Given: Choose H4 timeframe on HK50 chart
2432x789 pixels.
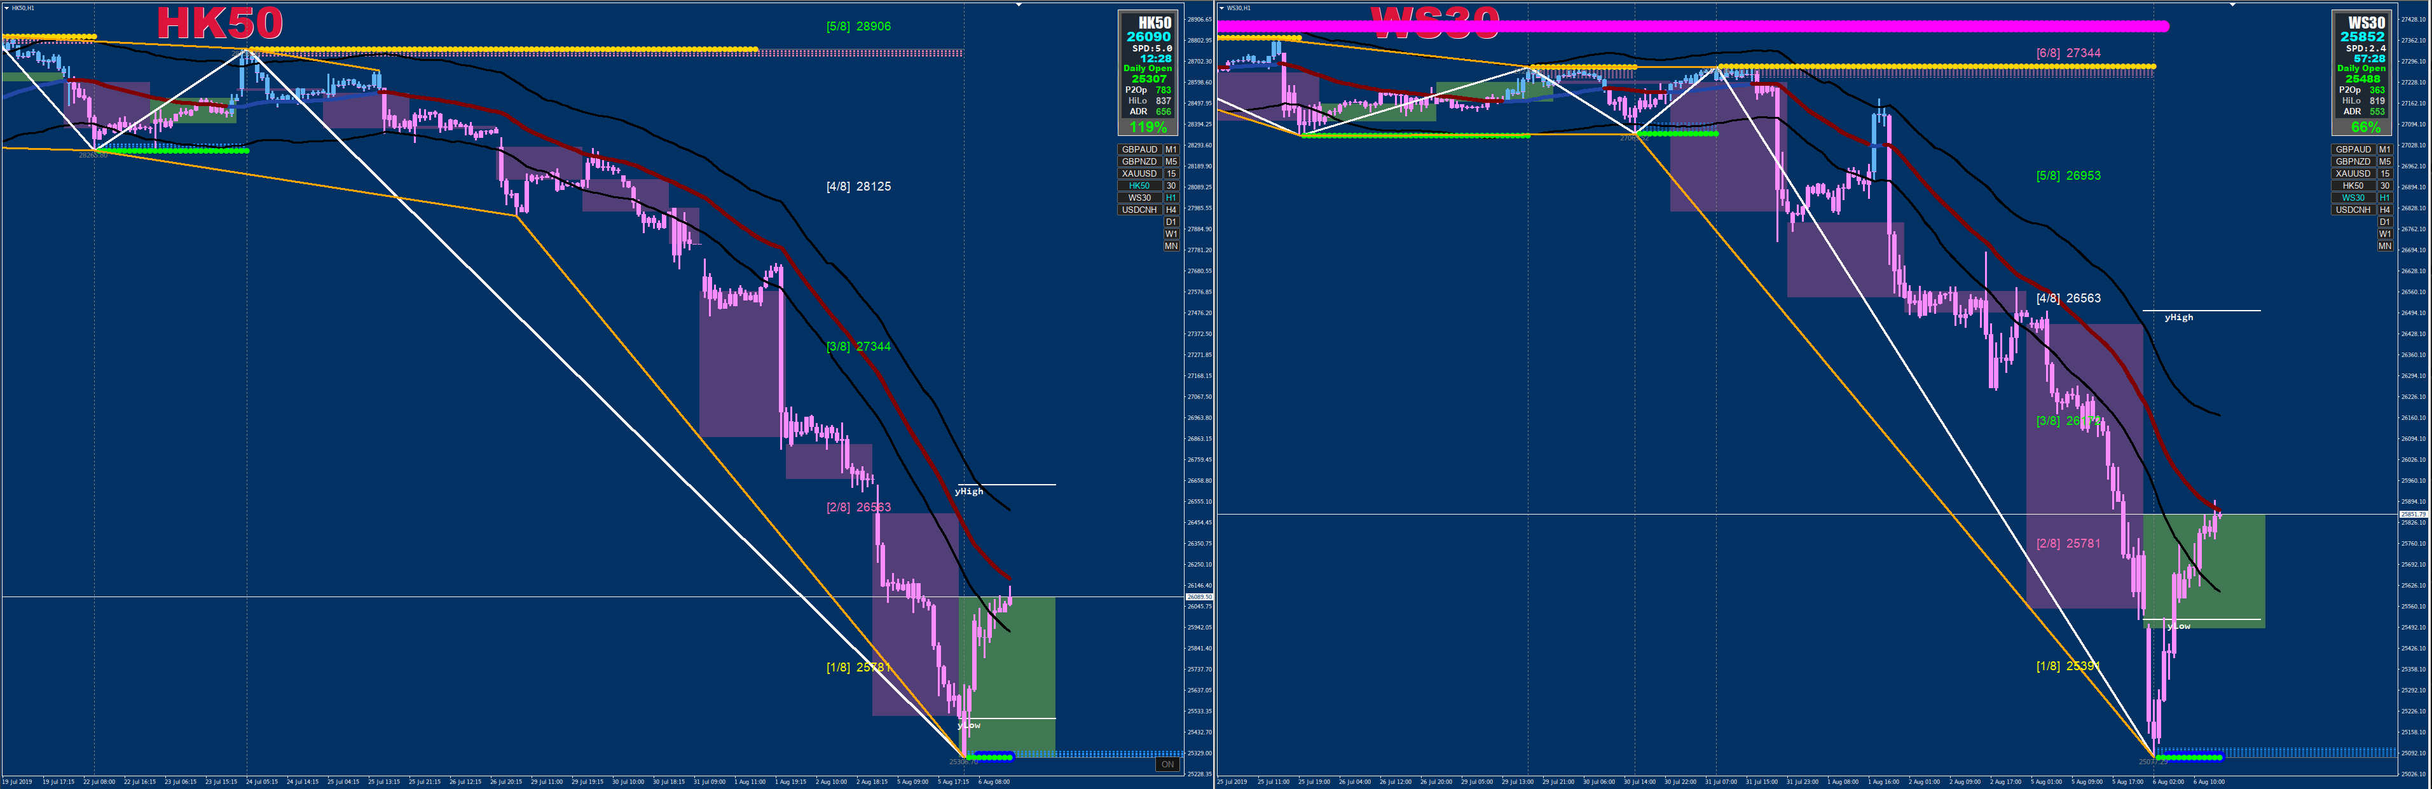Looking at the screenshot, I should 1171,210.
